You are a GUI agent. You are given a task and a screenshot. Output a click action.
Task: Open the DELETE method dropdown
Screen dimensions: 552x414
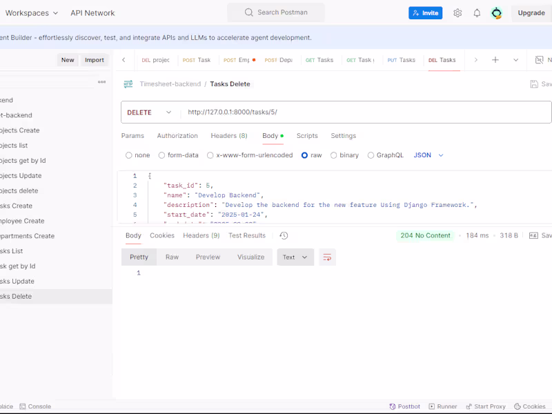click(149, 112)
